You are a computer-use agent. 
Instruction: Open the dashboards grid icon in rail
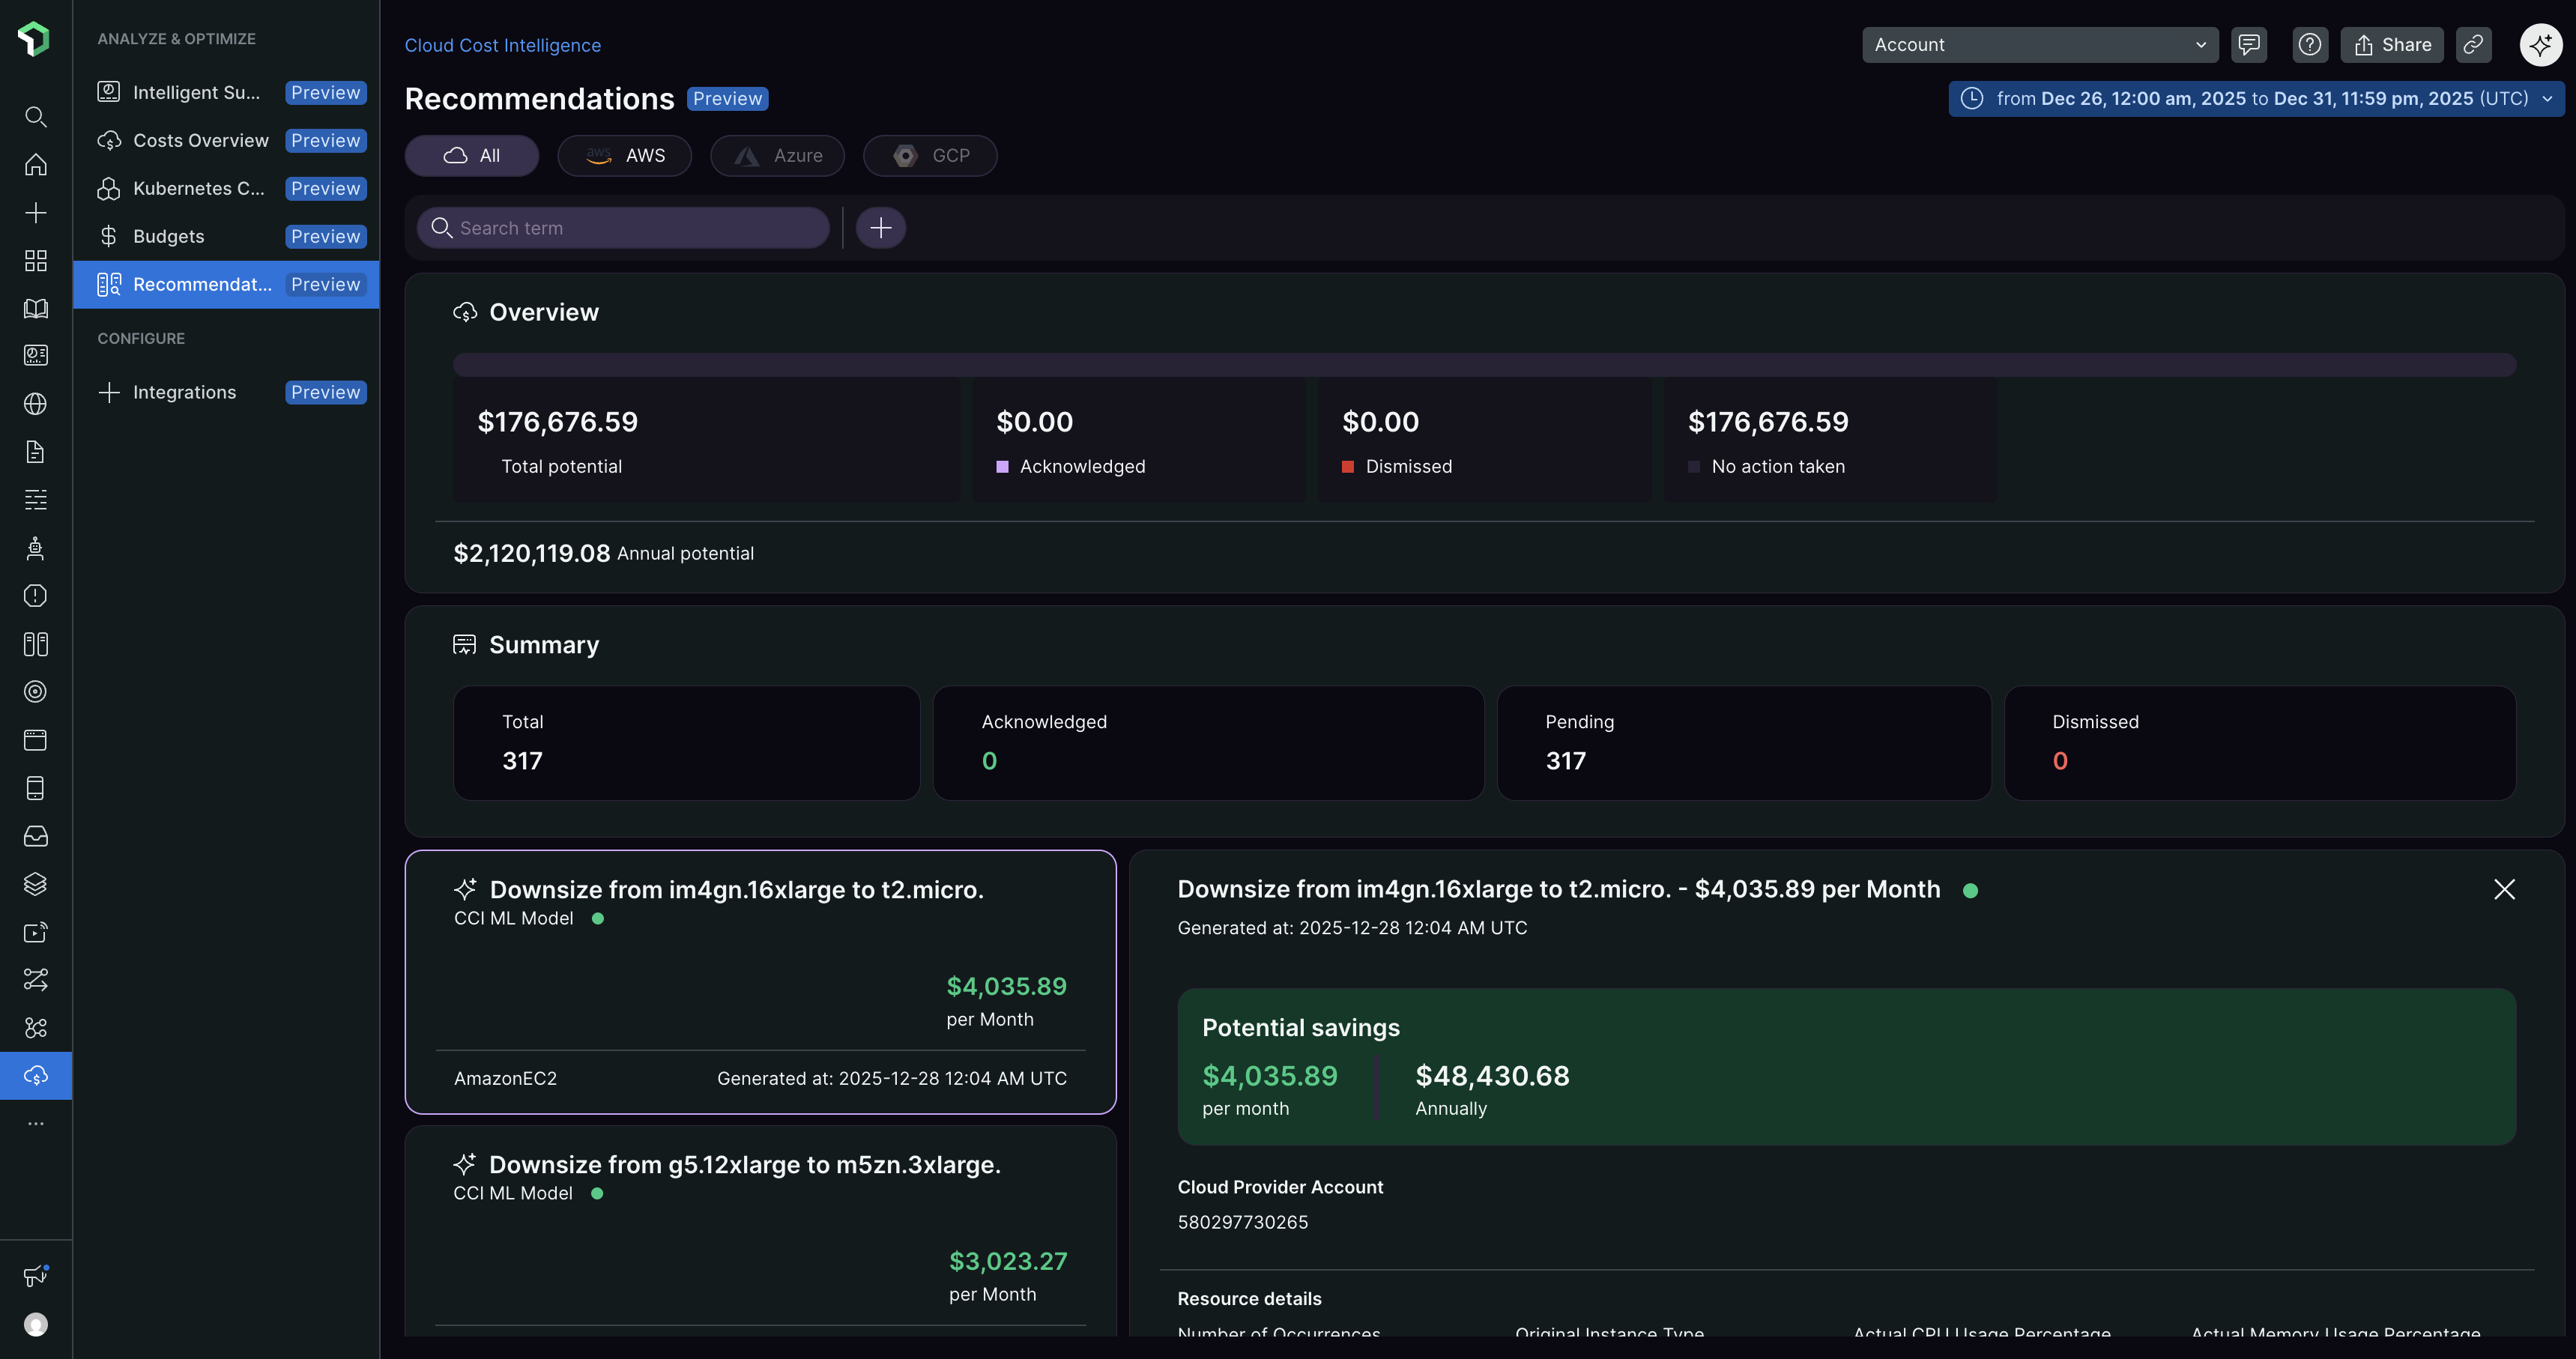coord(35,261)
